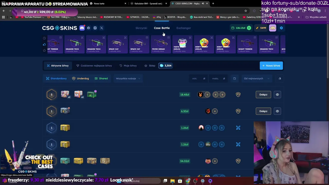Open the Discord link icon
Screen dimensions: 329x185
coord(82,28)
